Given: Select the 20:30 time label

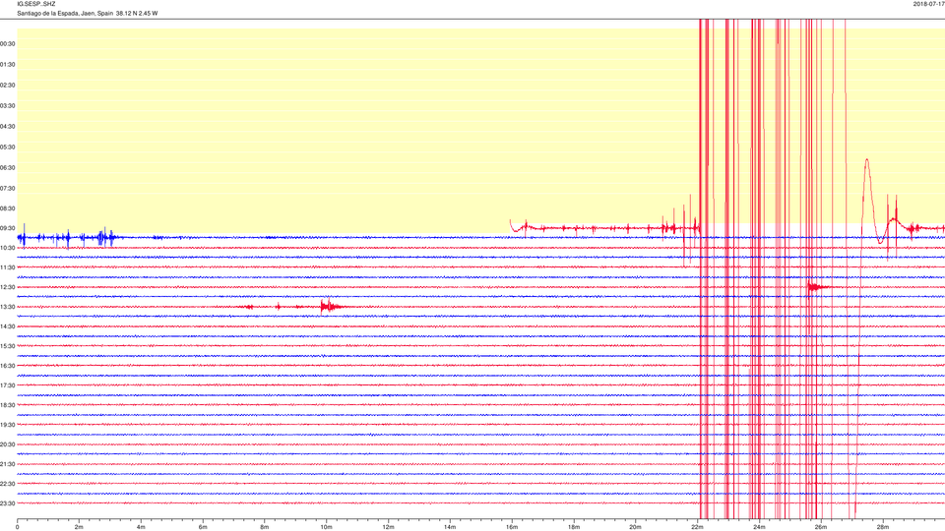Looking at the screenshot, I should [x=8, y=444].
